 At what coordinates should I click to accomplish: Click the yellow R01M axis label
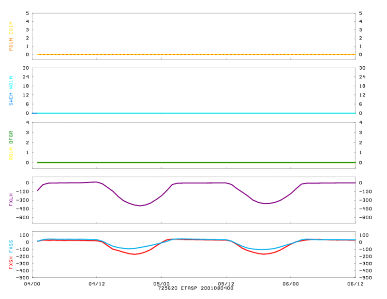pos(11,153)
